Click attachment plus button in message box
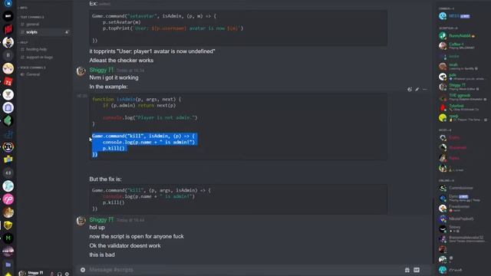Image resolution: width=491 pixels, height=276 pixels. [83, 270]
